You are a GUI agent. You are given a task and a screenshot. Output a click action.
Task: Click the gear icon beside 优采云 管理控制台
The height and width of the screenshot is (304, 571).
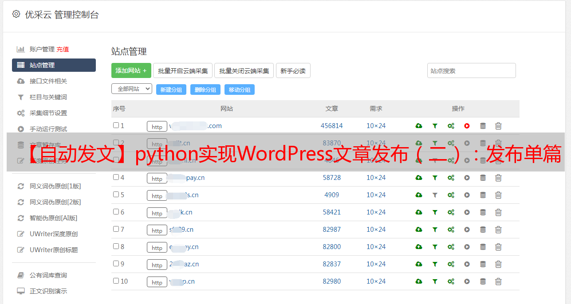point(16,14)
